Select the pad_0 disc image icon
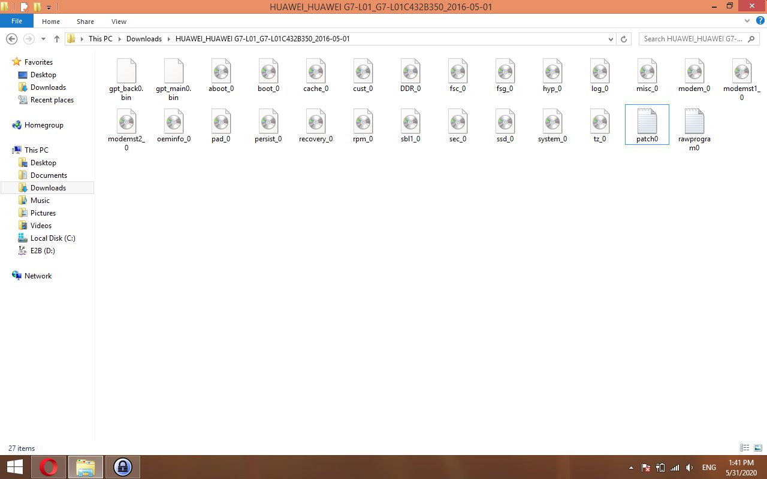Screen dimensions: 767x479 [x=221, y=121]
